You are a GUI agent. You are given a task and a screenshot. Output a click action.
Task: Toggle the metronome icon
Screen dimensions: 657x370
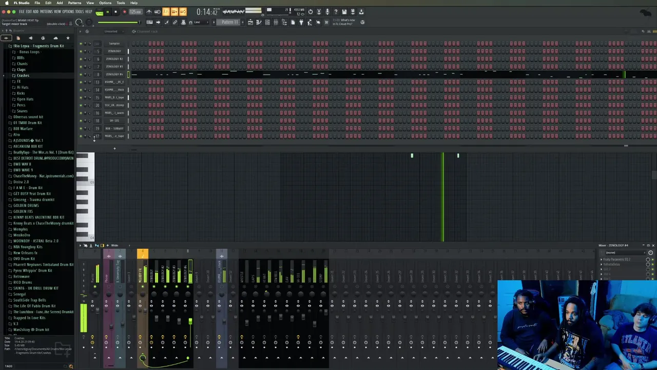point(149,12)
